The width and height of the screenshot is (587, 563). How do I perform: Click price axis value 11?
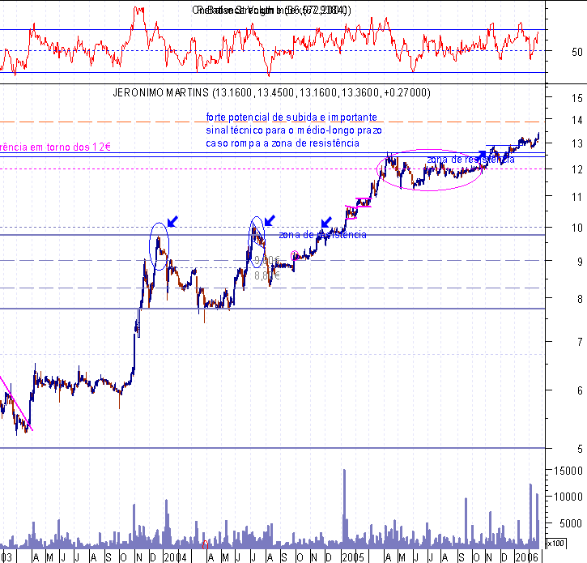click(x=577, y=197)
